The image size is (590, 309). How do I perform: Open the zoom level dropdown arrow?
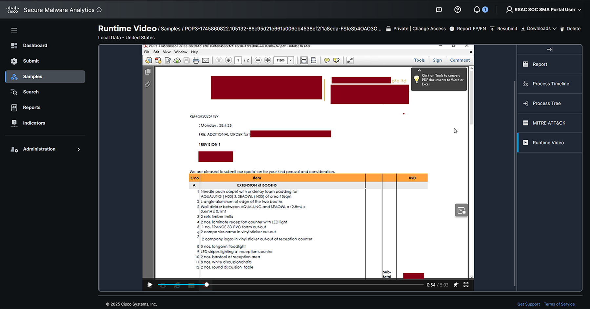pos(290,60)
